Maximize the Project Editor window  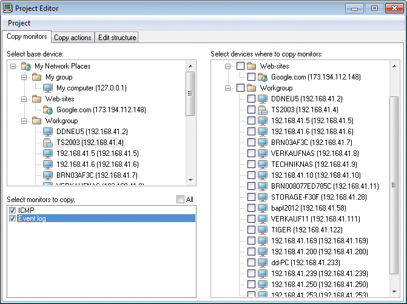click(374, 8)
